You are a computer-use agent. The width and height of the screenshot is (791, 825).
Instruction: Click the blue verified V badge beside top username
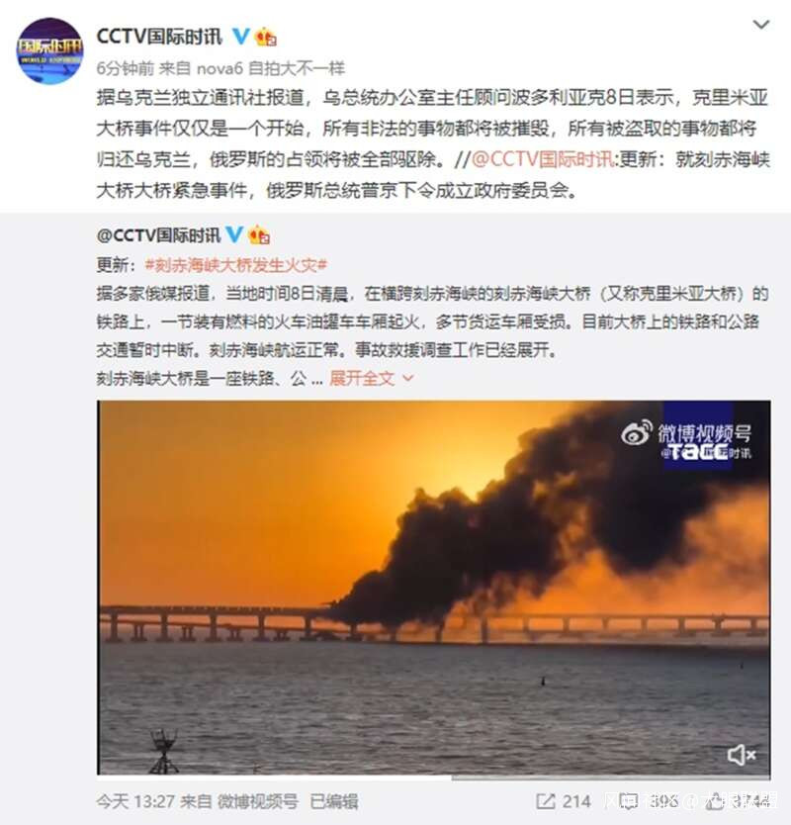pyautogui.click(x=241, y=37)
